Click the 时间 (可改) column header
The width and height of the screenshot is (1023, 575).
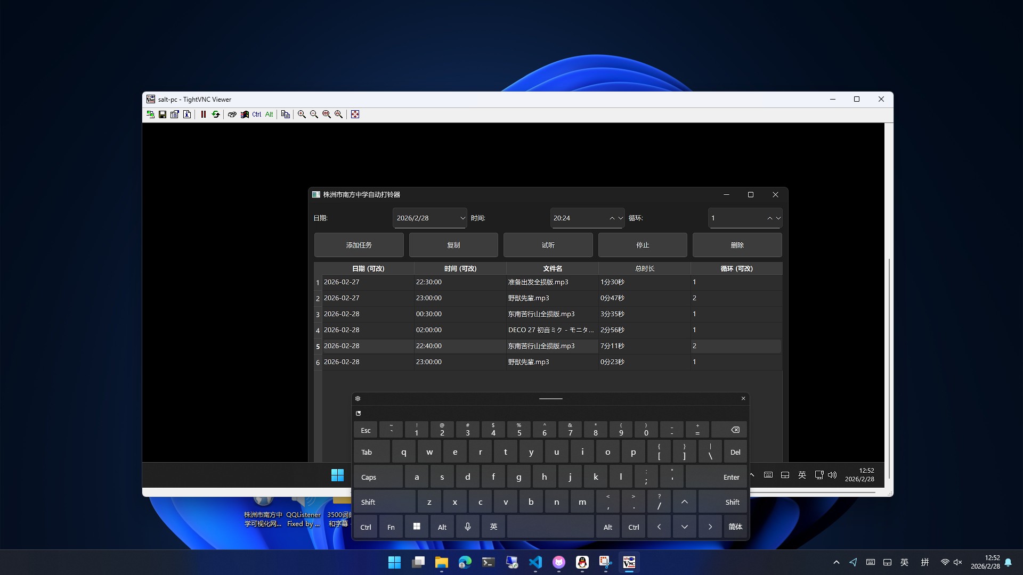point(460,268)
